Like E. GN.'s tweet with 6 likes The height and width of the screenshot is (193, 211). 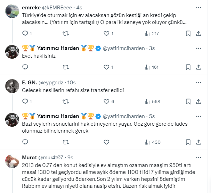(x=107, y=101)
